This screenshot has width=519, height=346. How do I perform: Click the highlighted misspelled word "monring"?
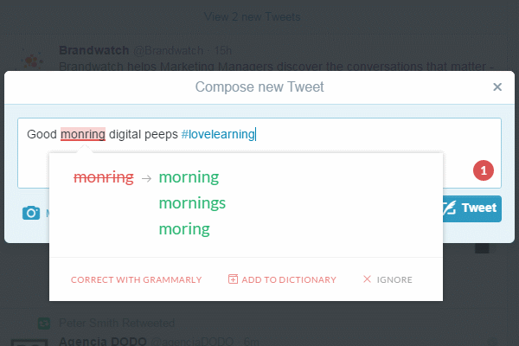pyautogui.click(x=83, y=134)
